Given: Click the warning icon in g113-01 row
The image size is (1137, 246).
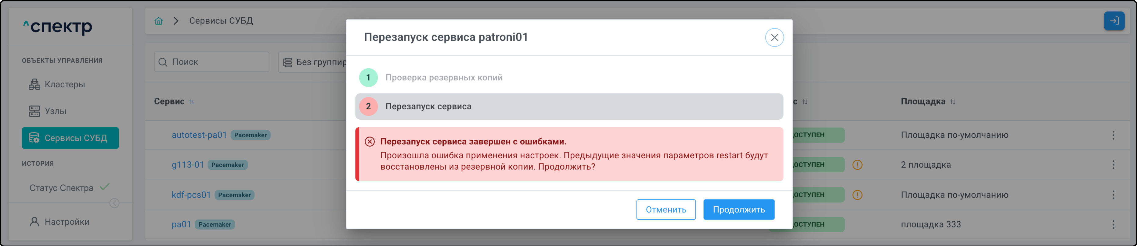Looking at the screenshot, I should (x=857, y=165).
